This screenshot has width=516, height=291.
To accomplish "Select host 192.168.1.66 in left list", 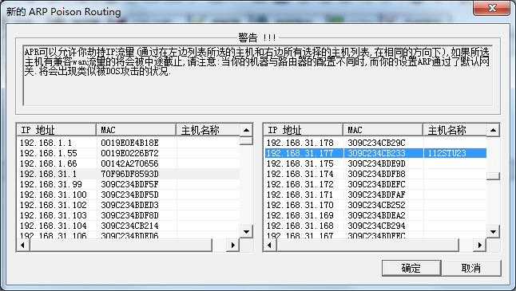I will click(x=129, y=163).
